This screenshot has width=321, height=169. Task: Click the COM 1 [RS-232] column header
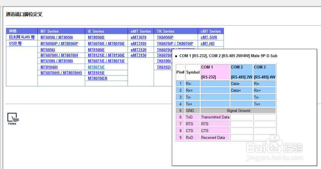[215, 72]
